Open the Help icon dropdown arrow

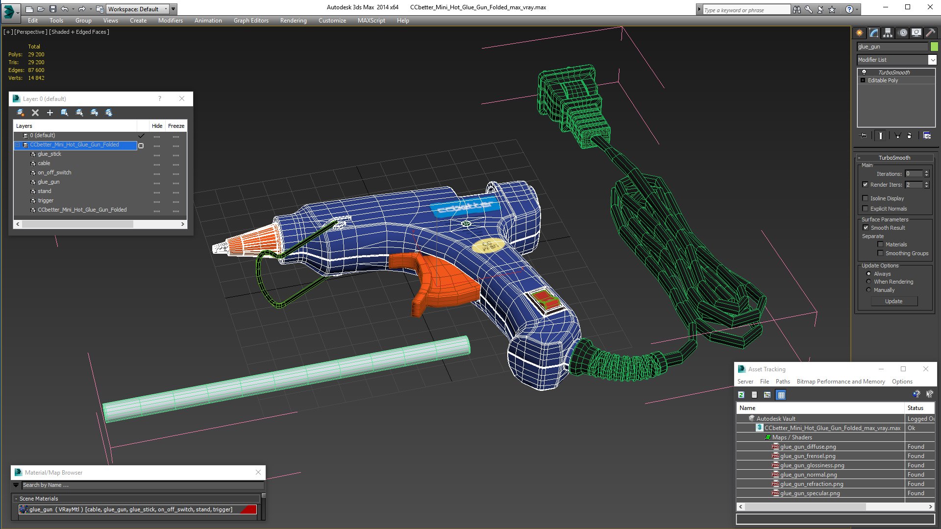[857, 9]
